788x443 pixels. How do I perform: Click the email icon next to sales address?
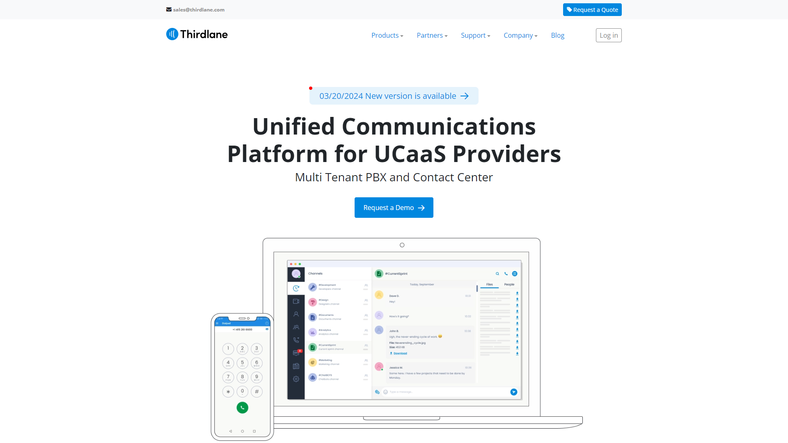[x=169, y=10]
